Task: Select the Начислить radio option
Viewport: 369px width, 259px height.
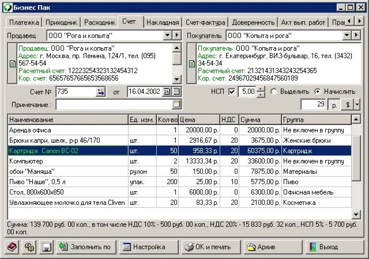Action: point(317,92)
